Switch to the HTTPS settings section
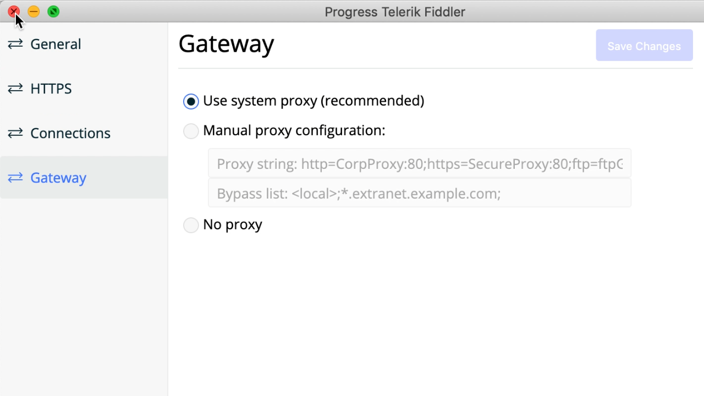This screenshot has width=704, height=396. point(51,89)
